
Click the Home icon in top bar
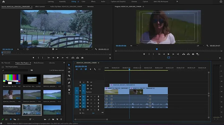pyautogui.click(x=4, y=2)
